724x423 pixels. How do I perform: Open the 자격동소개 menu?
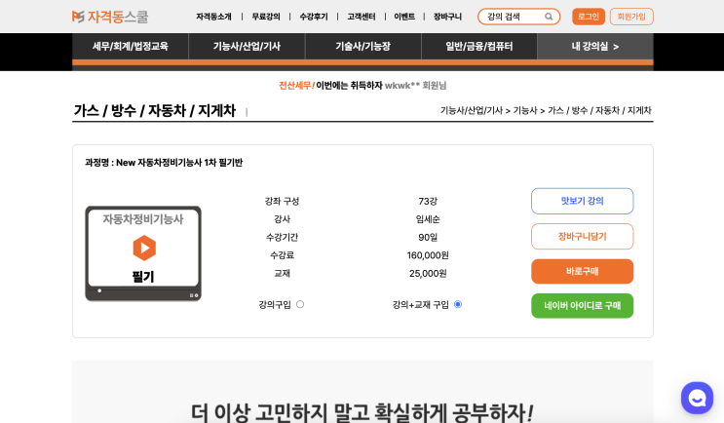[213, 17]
